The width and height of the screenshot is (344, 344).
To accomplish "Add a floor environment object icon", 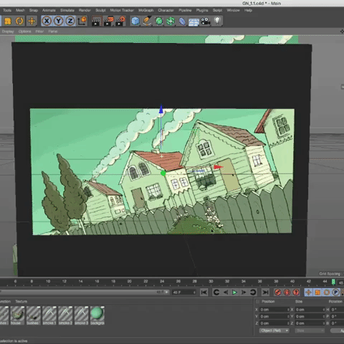I will pyautogui.click(x=193, y=21).
